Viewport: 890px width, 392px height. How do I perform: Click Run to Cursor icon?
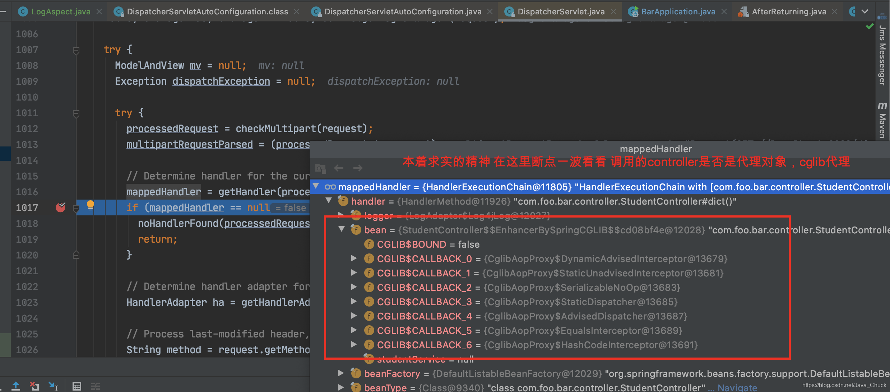54,386
